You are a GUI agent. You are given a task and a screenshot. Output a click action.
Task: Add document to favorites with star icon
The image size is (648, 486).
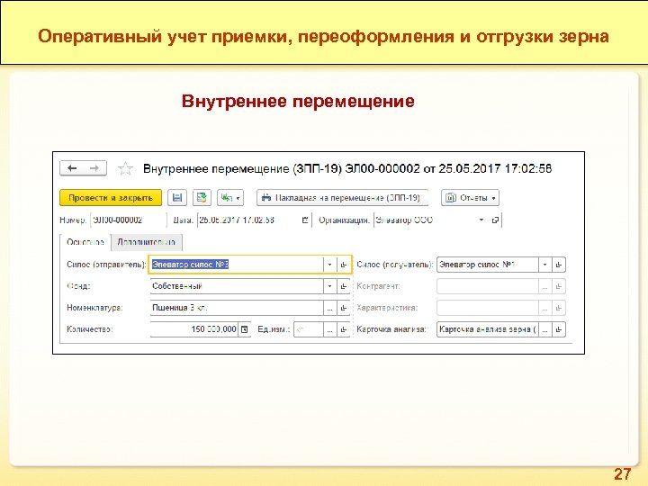[125, 168]
